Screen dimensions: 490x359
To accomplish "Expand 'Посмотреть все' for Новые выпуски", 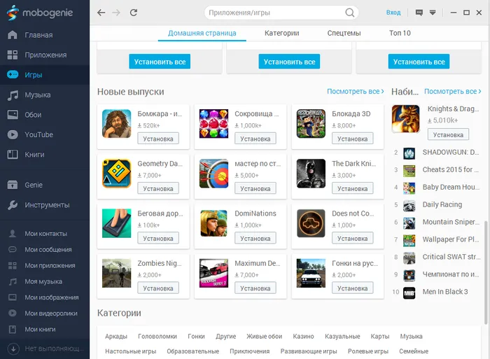I will [x=356, y=92].
